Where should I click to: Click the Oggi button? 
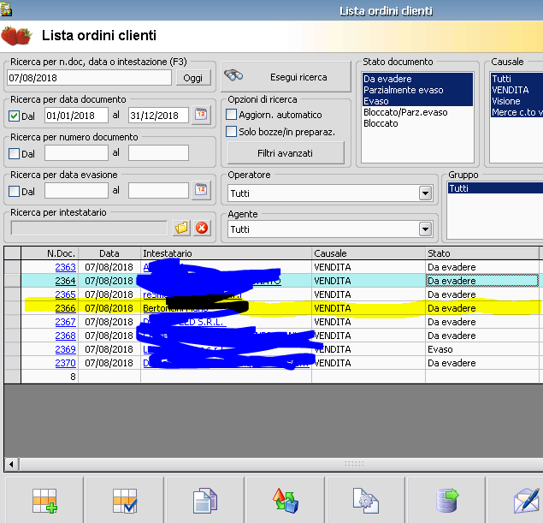193,78
